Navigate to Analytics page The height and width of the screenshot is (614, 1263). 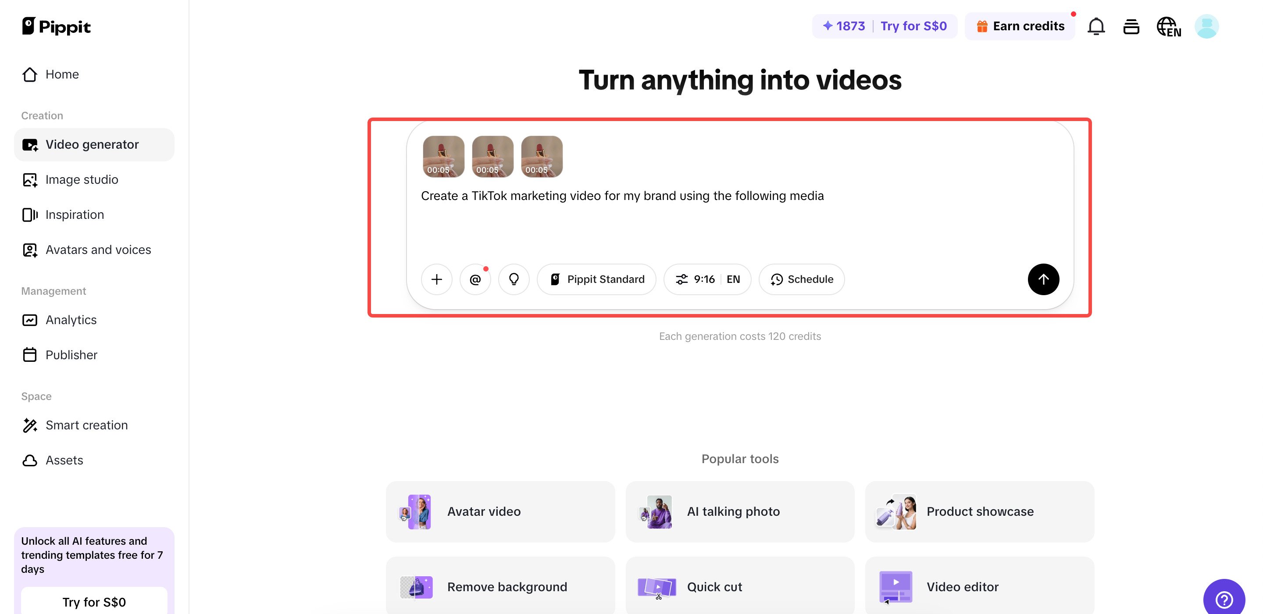(71, 320)
